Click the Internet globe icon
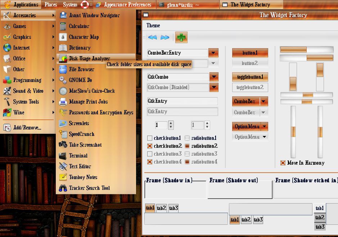This screenshot has height=237, width=338. [7, 47]
